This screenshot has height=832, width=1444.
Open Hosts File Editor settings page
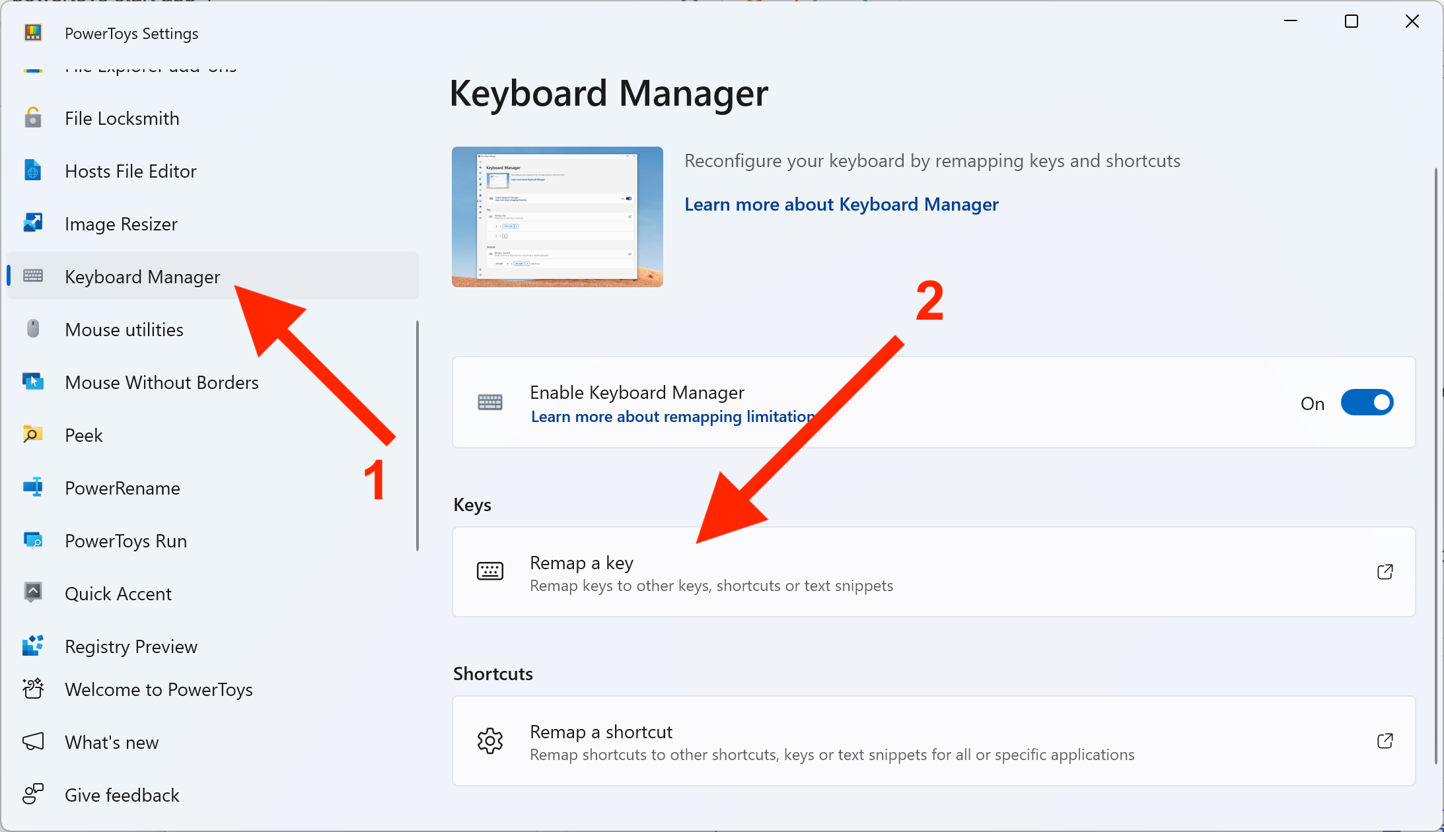point(213,171)
